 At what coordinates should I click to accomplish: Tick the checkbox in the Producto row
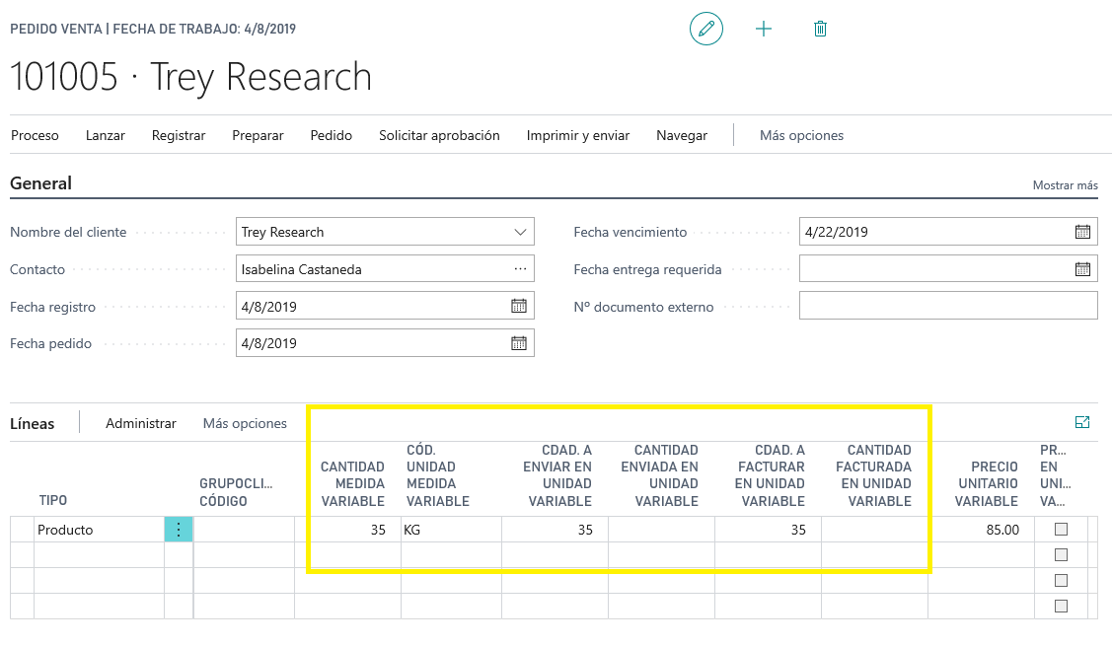coord(1061,529)
